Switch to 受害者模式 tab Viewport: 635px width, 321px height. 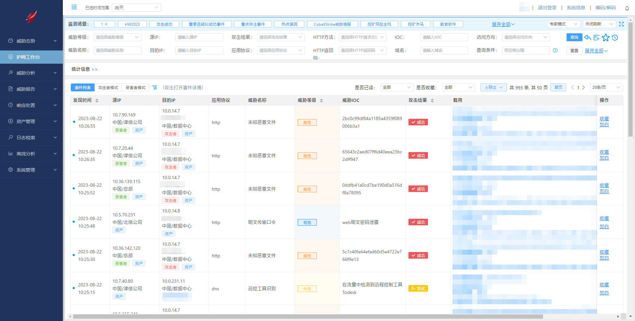(x=136, y=87)
